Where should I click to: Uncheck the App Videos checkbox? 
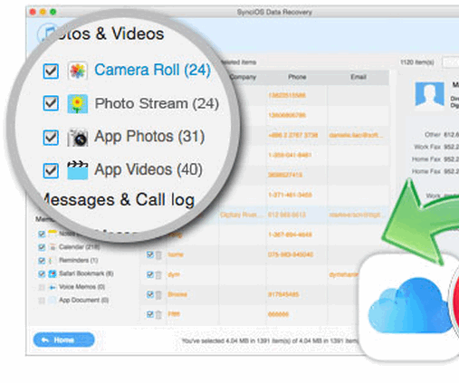coord(51,170)
